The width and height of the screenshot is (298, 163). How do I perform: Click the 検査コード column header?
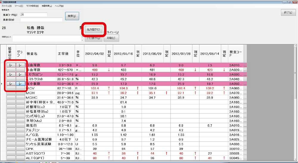pyautogui.click(x=236, y=54)
